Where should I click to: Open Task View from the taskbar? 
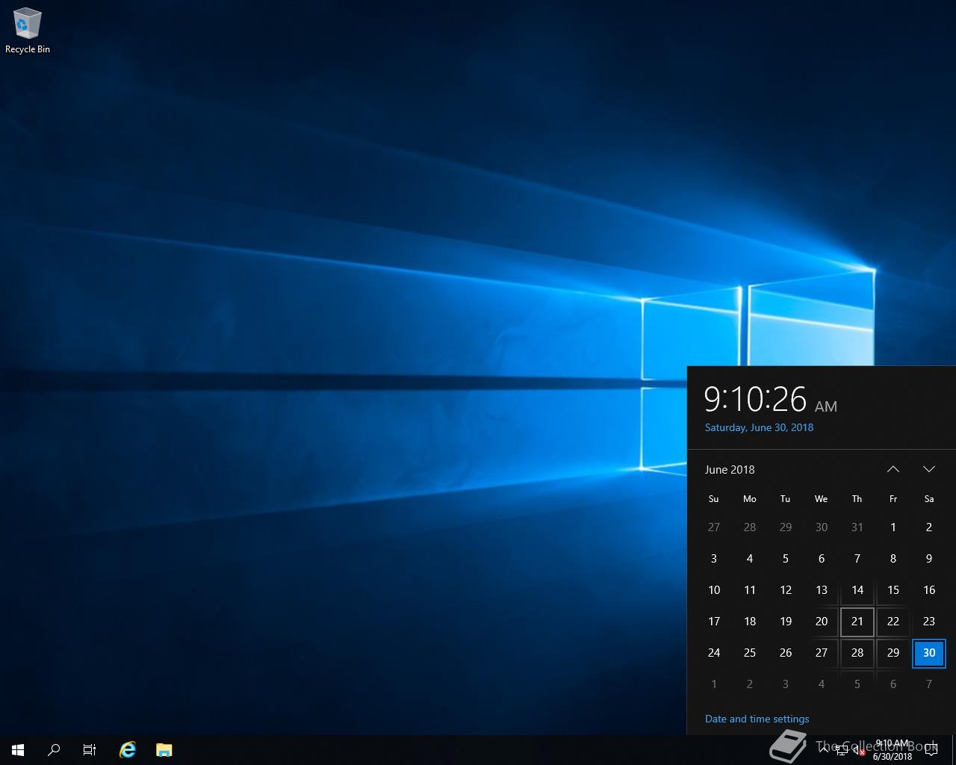pos(90,750)
